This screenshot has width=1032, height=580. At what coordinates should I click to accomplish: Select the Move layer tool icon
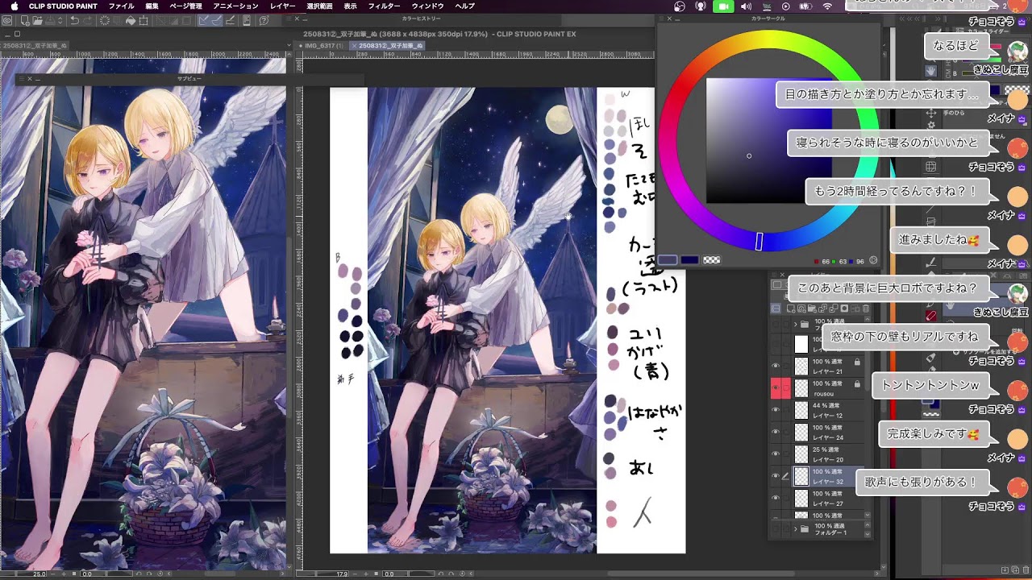pos(930,113)
